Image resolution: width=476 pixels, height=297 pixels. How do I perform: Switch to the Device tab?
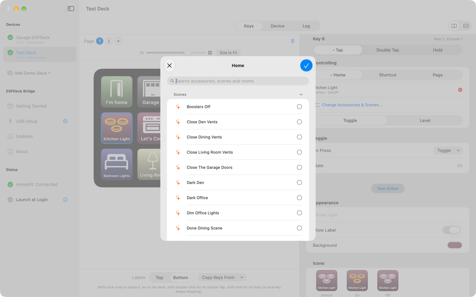277,26
